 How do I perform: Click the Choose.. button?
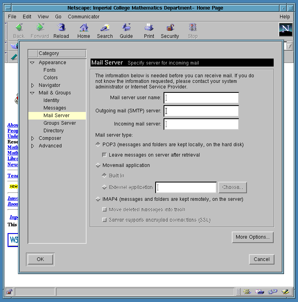(x=233, y=187)
